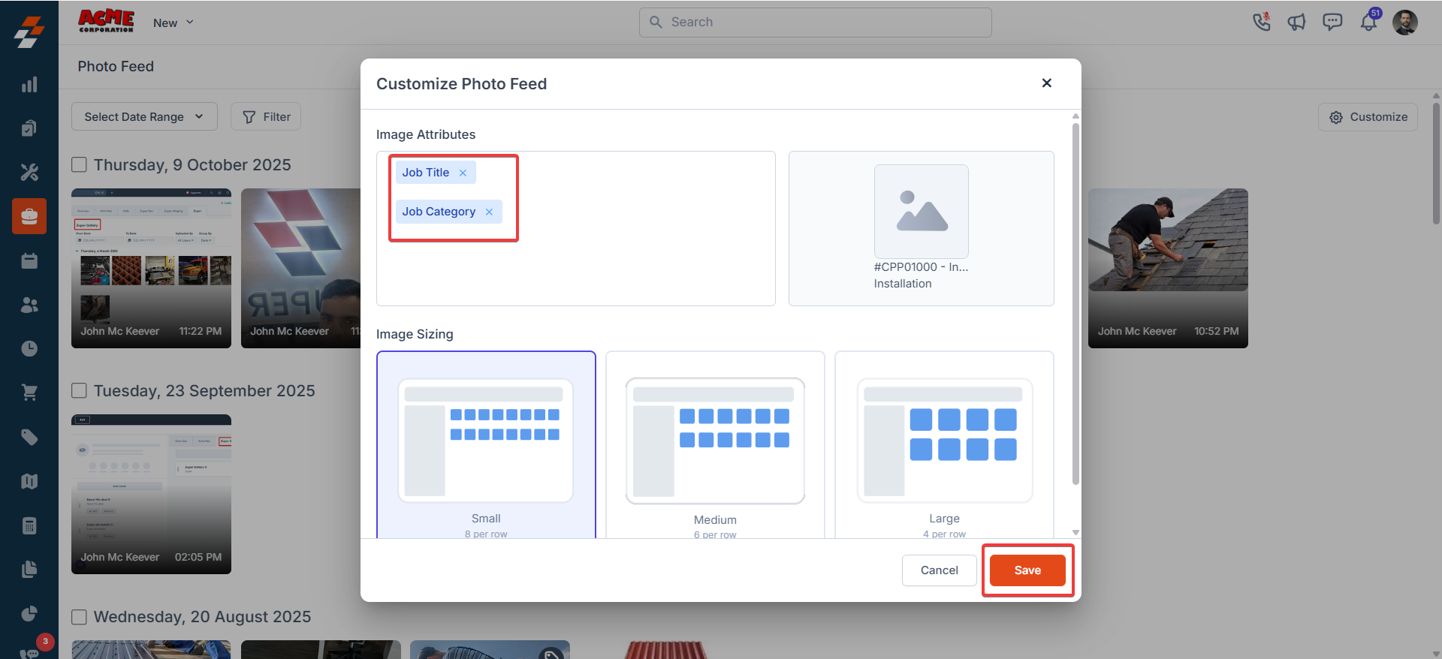Open the pie chart reports icon
This screenshot has height=659, width=1442.
coord(29,613)
